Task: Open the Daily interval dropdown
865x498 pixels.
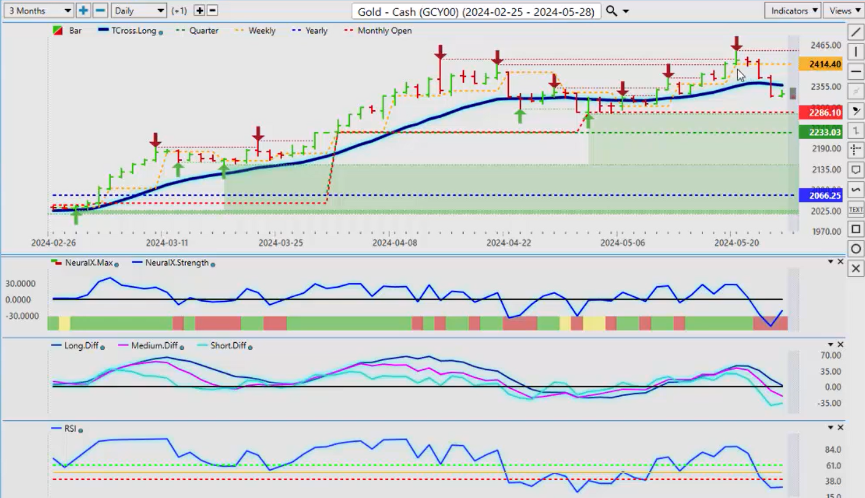Action: pyautogui.click(x=139, y=10)
